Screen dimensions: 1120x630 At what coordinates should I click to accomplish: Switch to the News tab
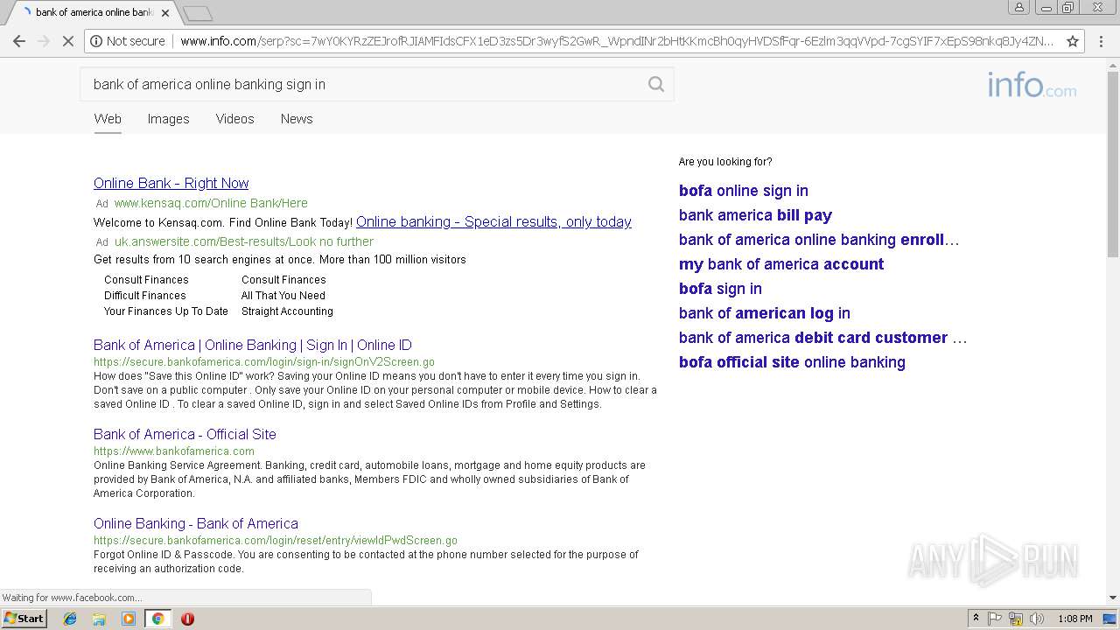pos(297,119)
